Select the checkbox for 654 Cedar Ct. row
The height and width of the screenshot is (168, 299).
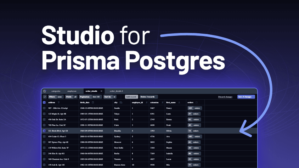pyautogui.click(x=44, y=136)
